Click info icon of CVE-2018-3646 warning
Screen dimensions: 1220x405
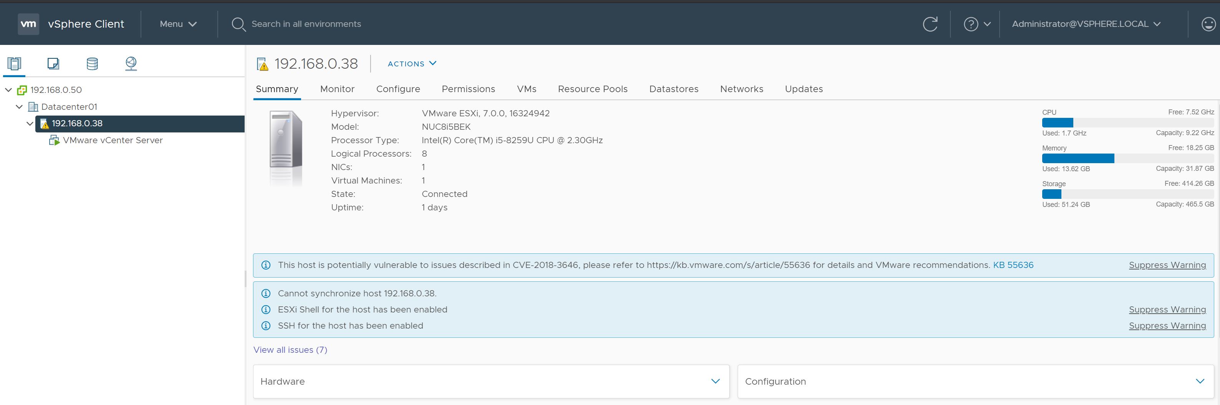266,265
